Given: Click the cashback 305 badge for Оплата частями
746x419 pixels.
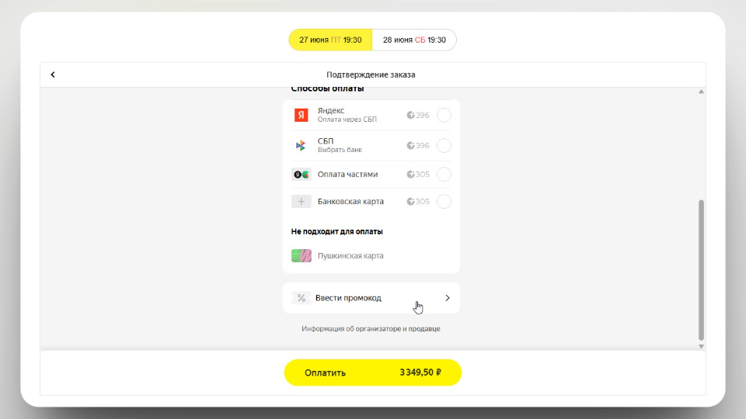Looking at the screenshot, I should tap(418, 175).
